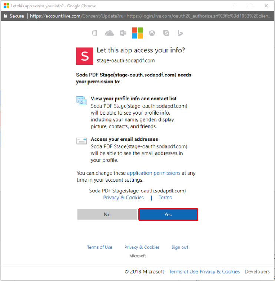Click the '© 2018 Microsoft' text
Screen dimensions: 275x281
click(x=144, y=271)
